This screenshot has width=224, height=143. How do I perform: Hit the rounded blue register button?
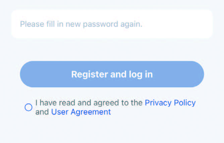pos(112,74)
